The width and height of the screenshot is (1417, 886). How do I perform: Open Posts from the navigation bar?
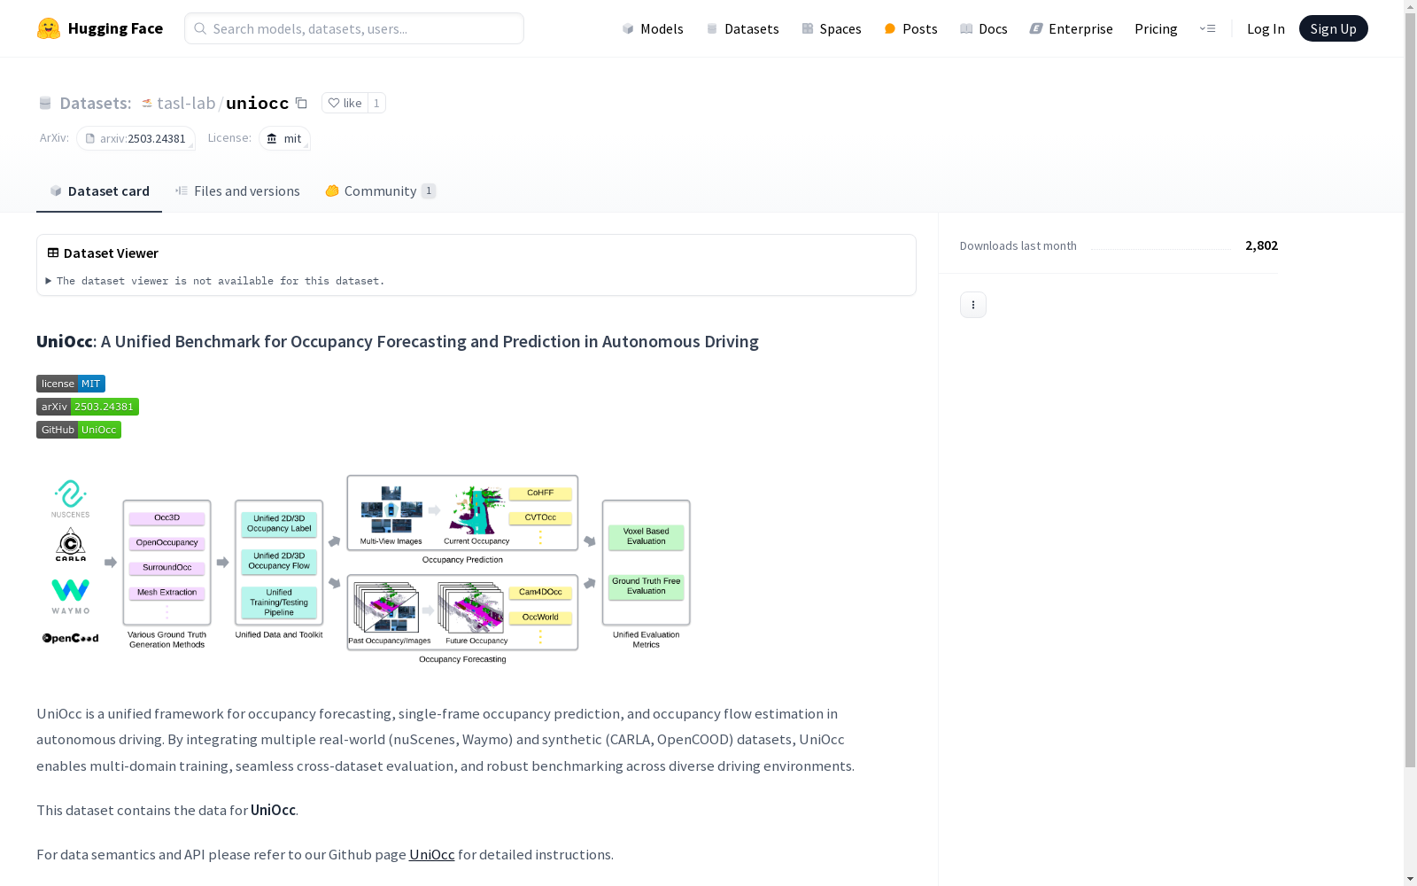[x=910, y=28]
